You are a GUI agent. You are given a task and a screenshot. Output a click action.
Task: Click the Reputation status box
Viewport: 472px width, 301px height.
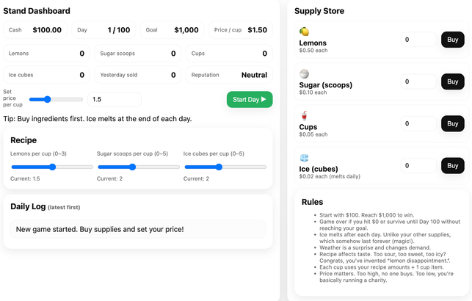[228, 75]
